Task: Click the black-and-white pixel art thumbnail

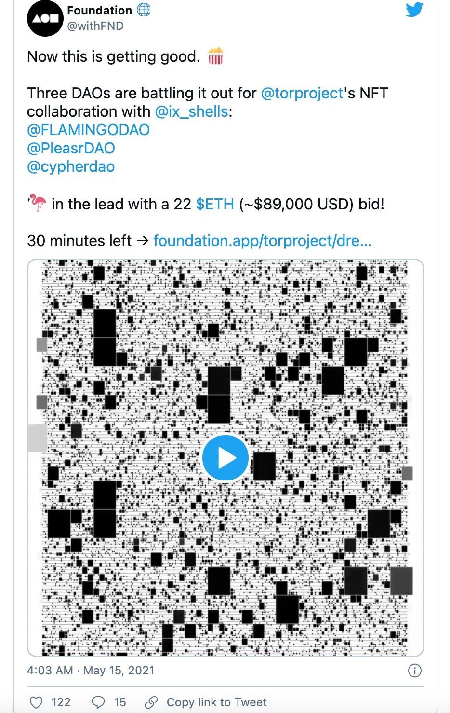Action: coord(225,457)
